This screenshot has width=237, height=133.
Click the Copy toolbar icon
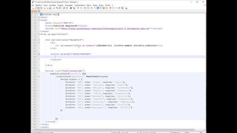click(x=57, y=8)
